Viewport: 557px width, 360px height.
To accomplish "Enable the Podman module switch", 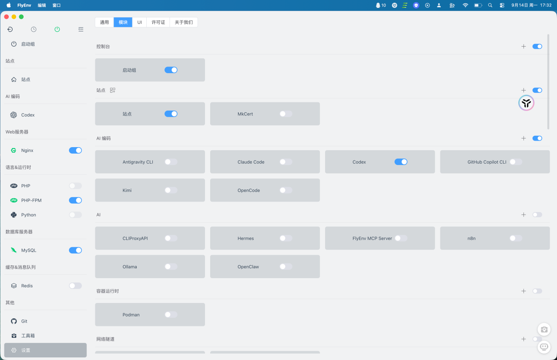I will click(x=171, y=315).
